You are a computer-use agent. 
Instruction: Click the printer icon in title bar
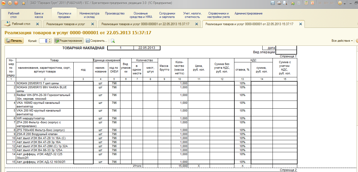coord(279,3)
